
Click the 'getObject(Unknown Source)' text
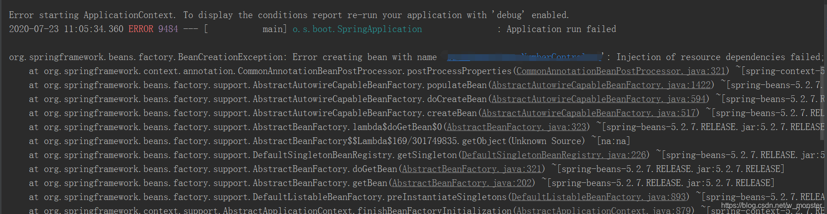coord(523,141)
